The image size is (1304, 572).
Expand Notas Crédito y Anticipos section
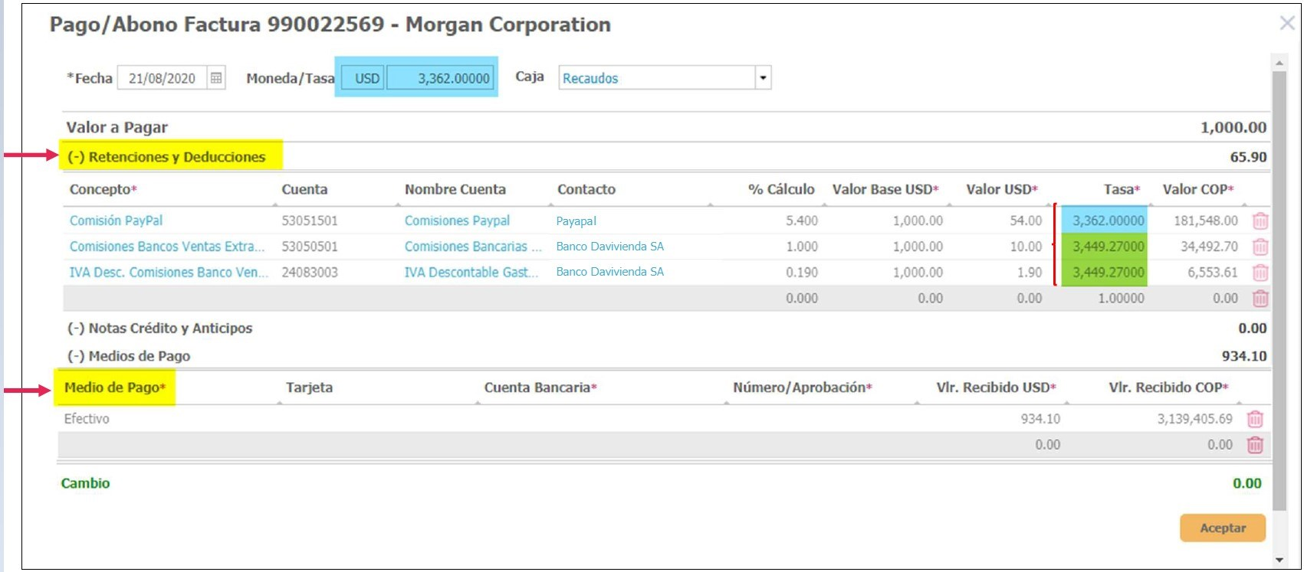tap(159, 328)
